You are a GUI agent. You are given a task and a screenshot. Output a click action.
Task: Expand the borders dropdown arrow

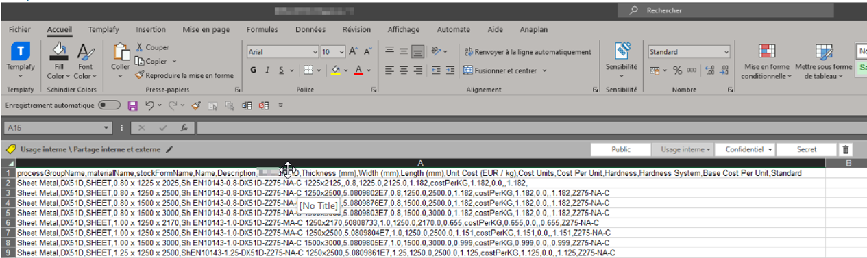[319, 70]
